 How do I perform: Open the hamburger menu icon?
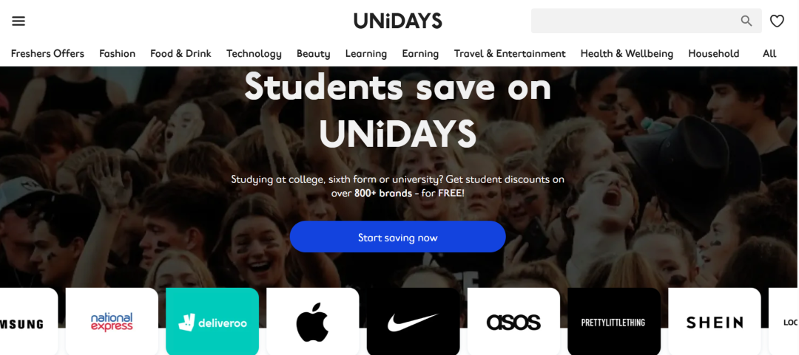pos(18,21)
